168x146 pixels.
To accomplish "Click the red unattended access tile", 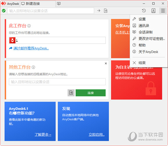I will click(137, 80).
